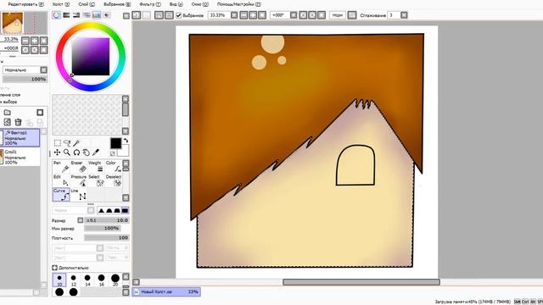Screen dimensions: 543x305
Task: Select the Слой1 layer
Action: coord(20,157)
